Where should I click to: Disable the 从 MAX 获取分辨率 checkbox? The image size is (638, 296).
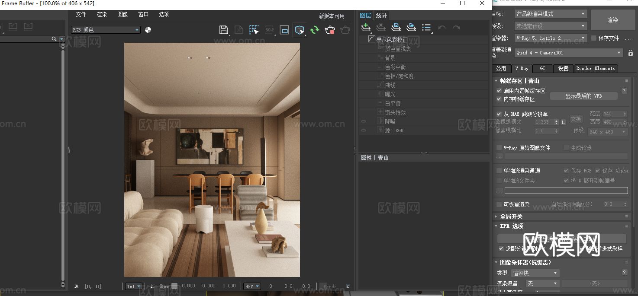[499, 114]
